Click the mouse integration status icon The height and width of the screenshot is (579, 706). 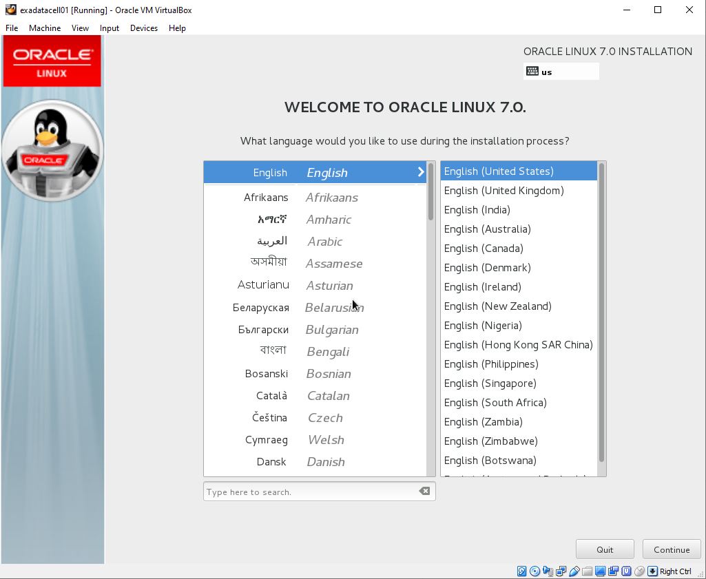click(x=639, y=571)
